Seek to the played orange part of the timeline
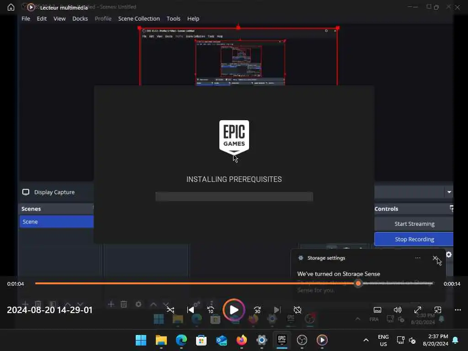The width and height of the screenshot is (468, 351). [x=195, y=283]
